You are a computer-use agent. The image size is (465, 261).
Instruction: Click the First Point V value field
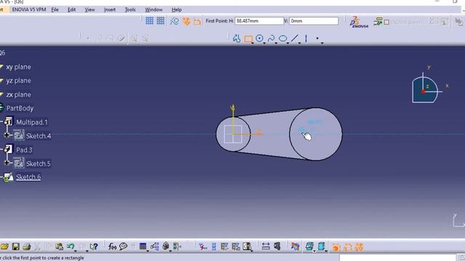click(x=314, y=21)
